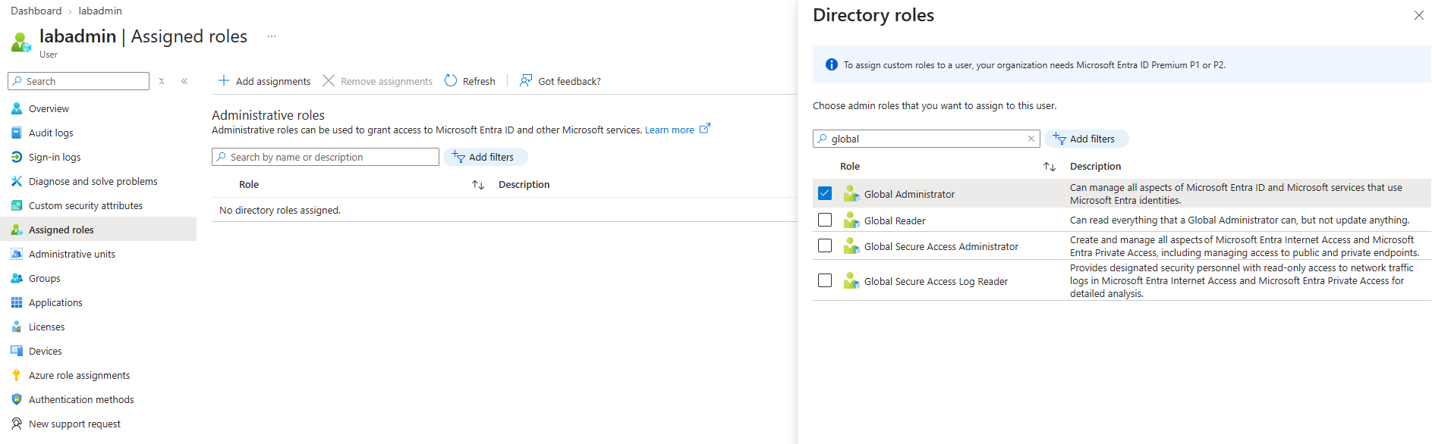Click the Refresh circular arrow icon
The image size is (1432, 444).
coord(451,80)
